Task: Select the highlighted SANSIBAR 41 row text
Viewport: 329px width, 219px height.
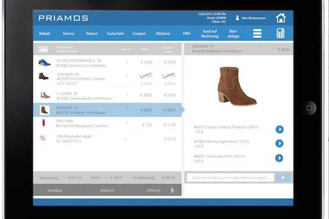Action: pos(81,110)
